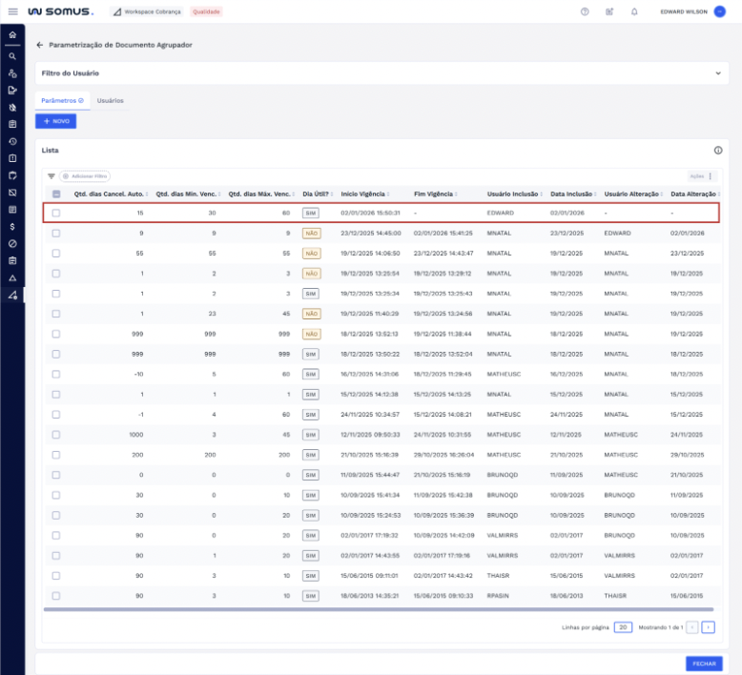Switch to the Usuários tab
Image resolution: width=742 pixels, height=675 pixels.
[x=110, y=100]
